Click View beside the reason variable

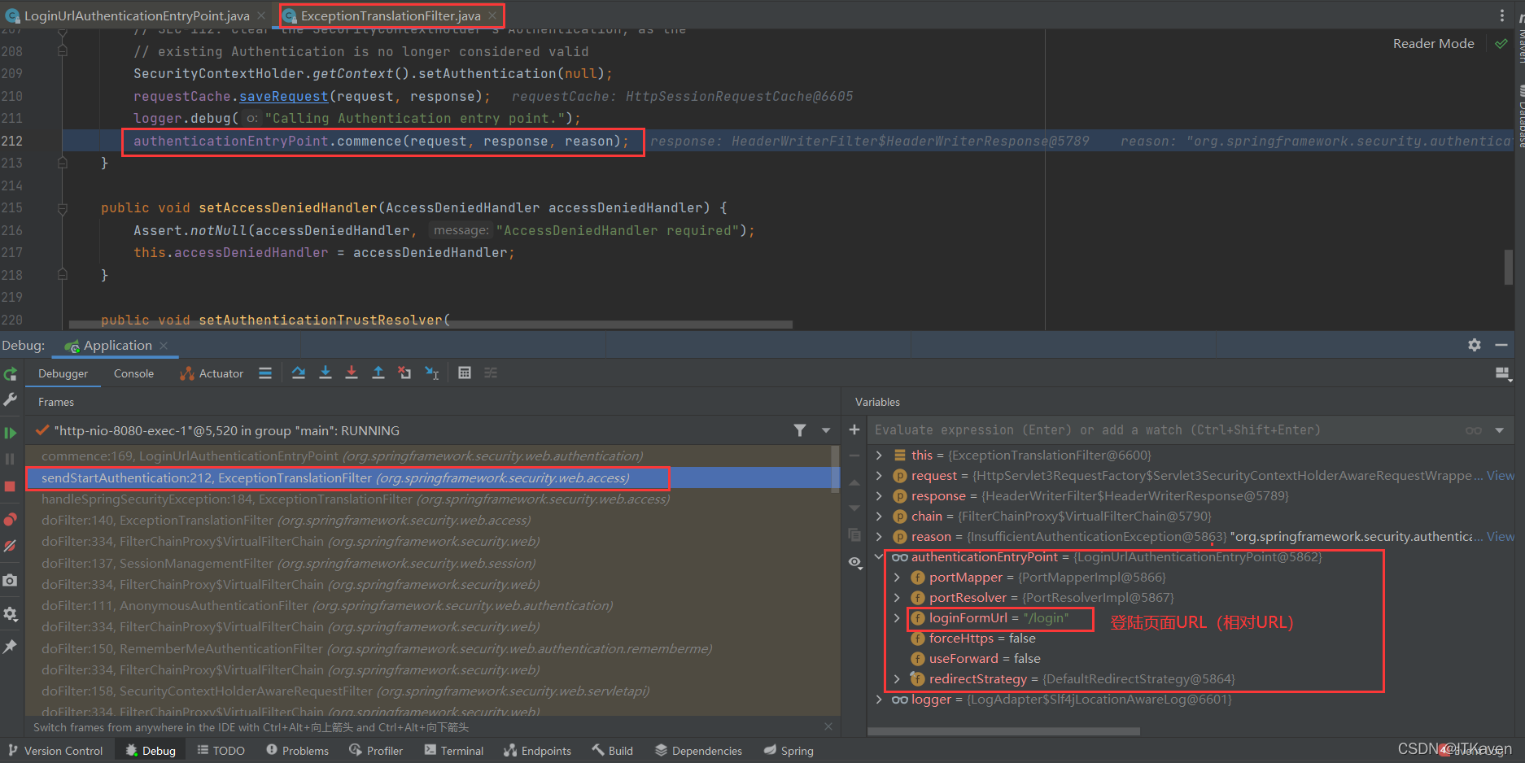[1500, 536]
